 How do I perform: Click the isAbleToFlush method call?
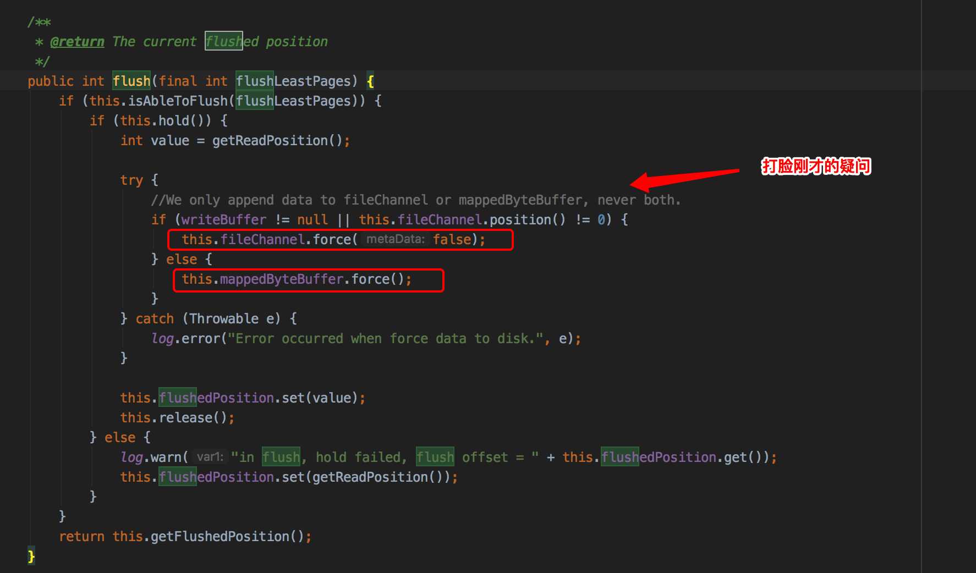click(x=178, y=101)
